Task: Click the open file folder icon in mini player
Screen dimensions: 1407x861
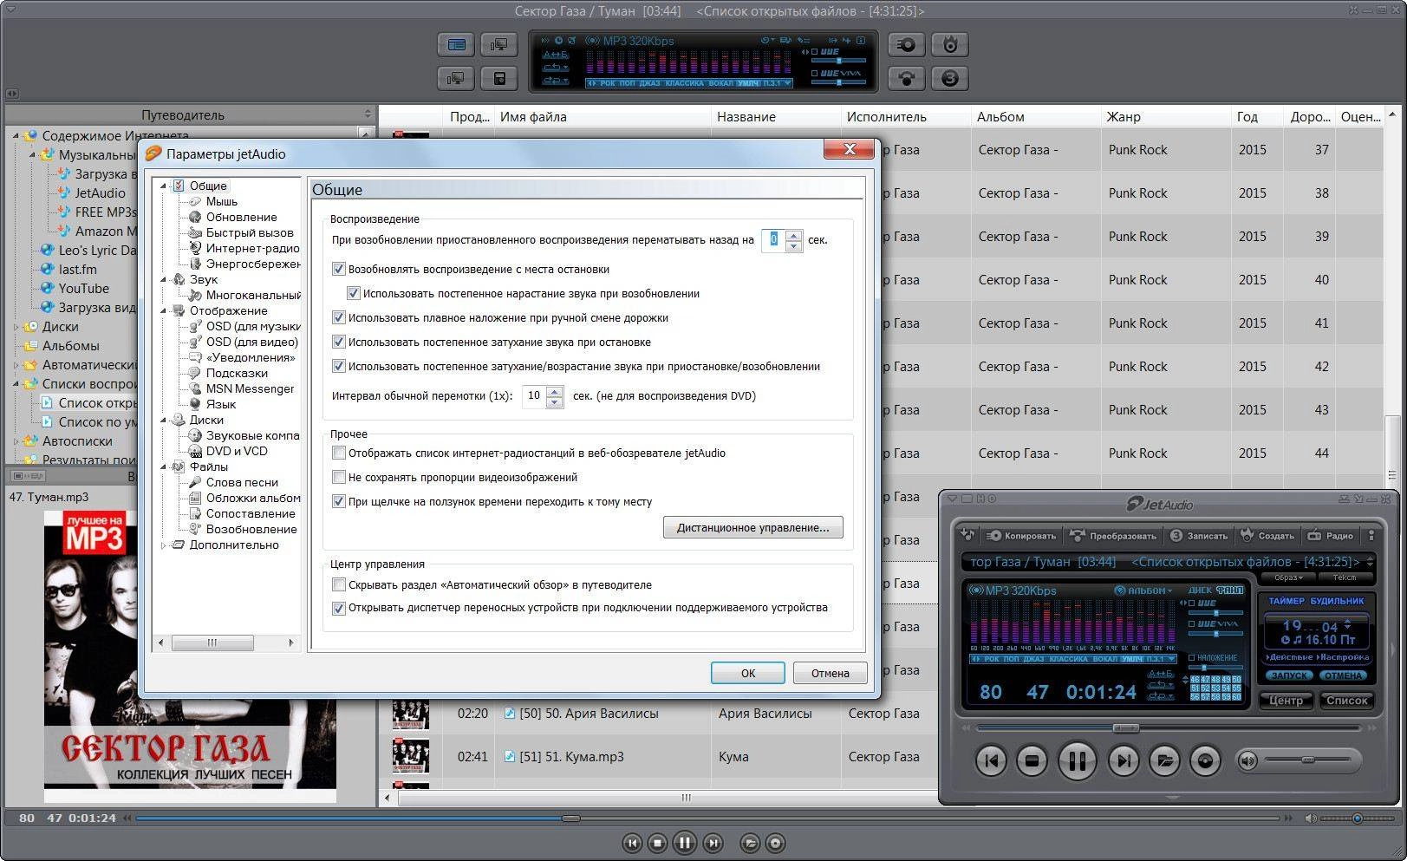Action: click(1164, 761)
